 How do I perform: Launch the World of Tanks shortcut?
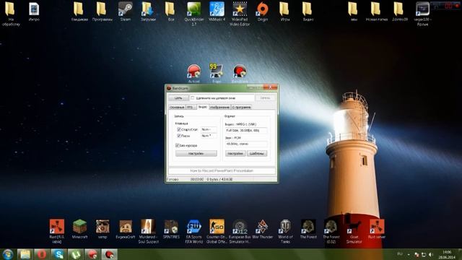(x=285, y=231)
